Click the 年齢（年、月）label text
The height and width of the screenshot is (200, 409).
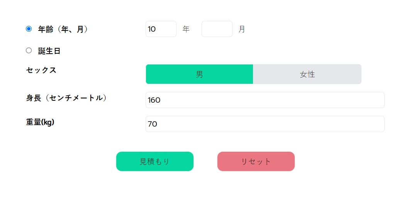pos(63,29)
